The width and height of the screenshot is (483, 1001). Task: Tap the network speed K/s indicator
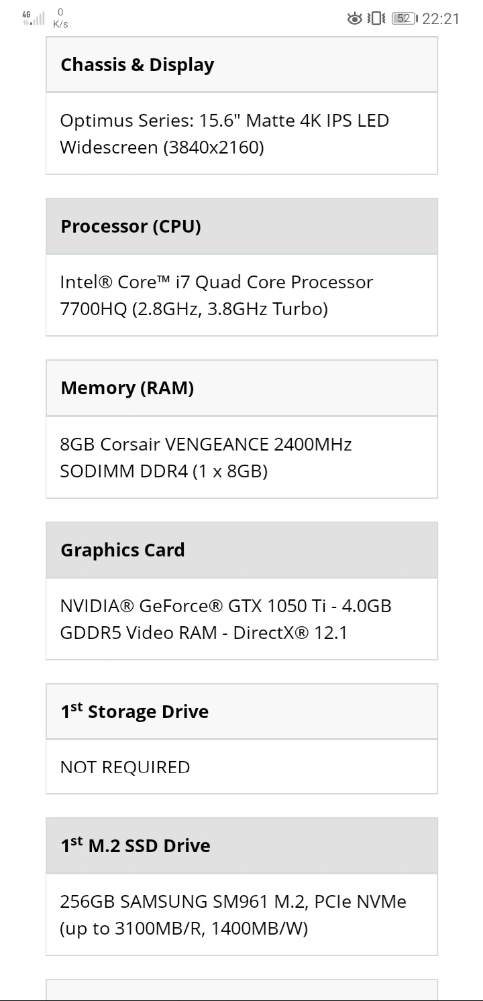pos(60,18)
